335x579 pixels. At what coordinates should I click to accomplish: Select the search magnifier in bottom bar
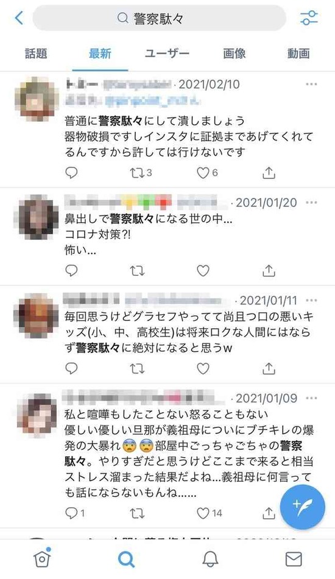[126, 560]
